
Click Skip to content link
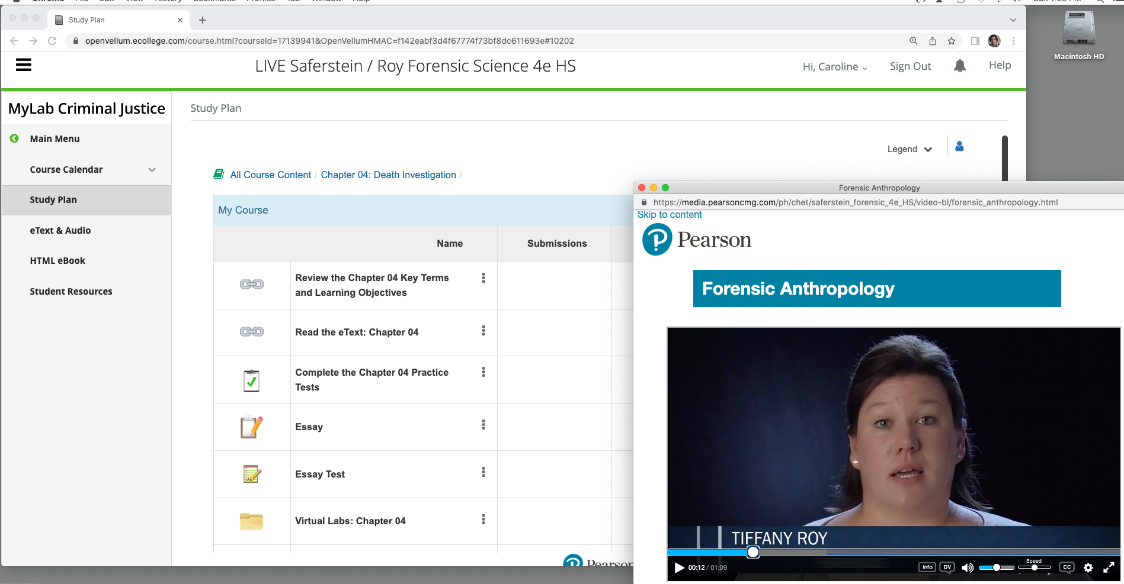coord(670,215)
